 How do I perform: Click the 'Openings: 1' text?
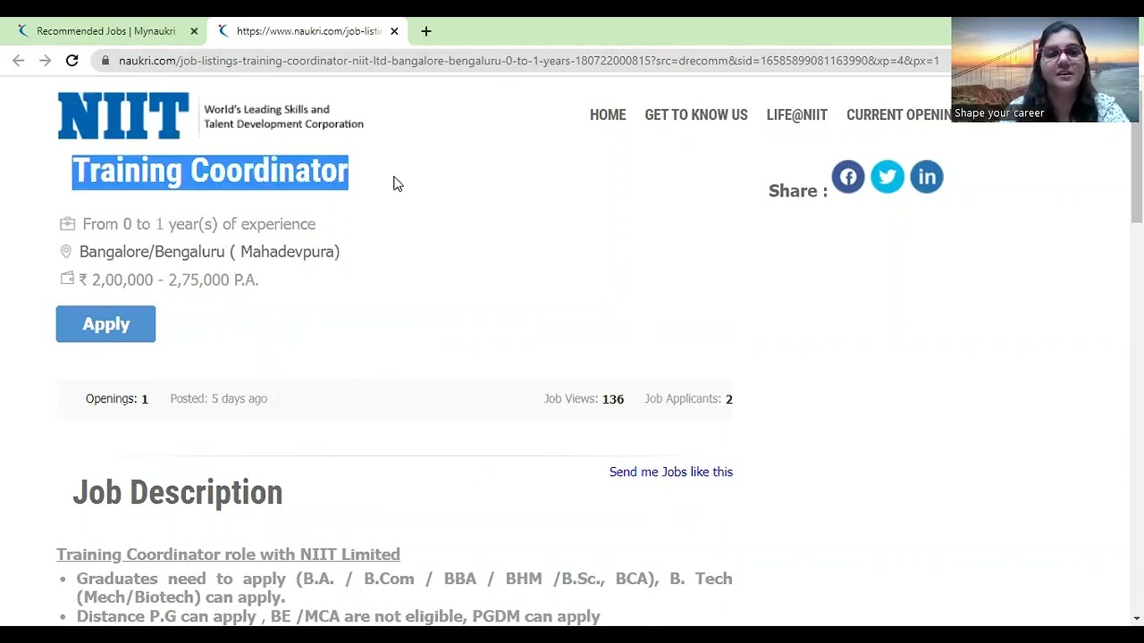pyautogui.click(x=117, y=399)
